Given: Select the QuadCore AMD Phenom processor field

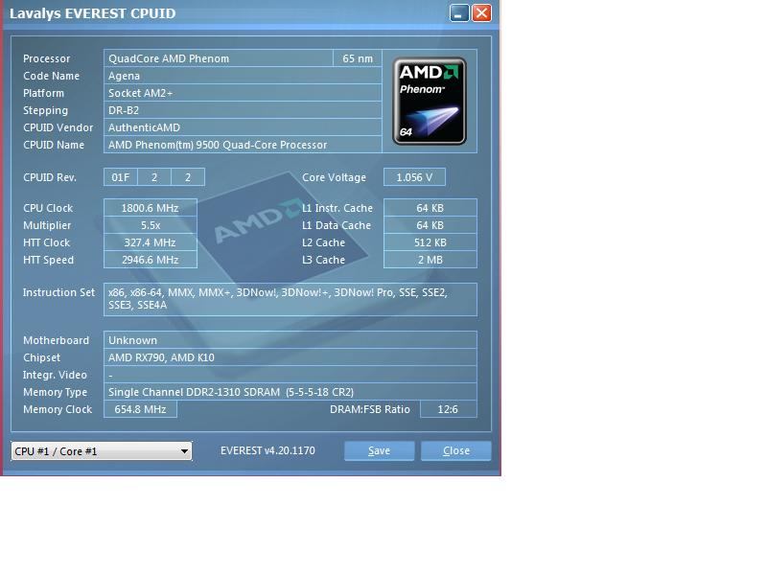Looking at the screenshot, I should tap(219, 58).
